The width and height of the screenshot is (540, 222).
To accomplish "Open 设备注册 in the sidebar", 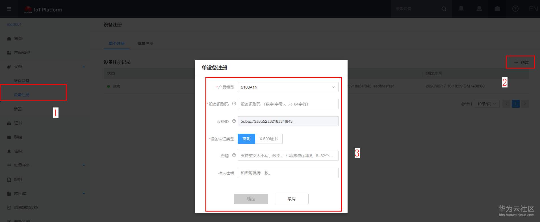I will point(21,95).
